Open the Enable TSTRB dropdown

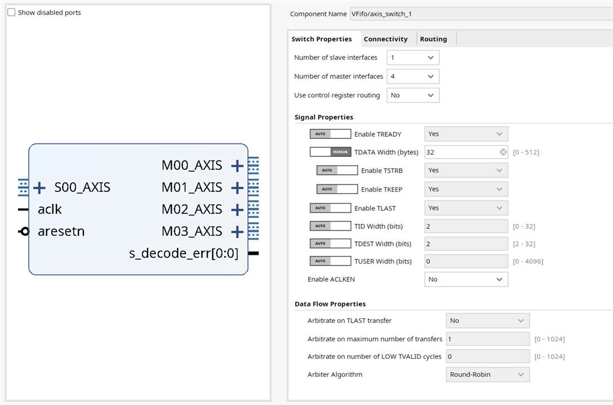[x=466, y=170]
